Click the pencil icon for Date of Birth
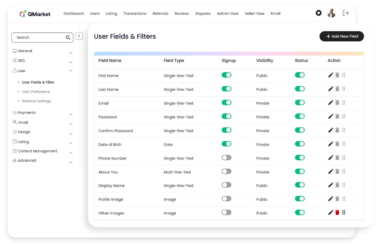Viewport: 380px width, 247px height. point(331,144)
